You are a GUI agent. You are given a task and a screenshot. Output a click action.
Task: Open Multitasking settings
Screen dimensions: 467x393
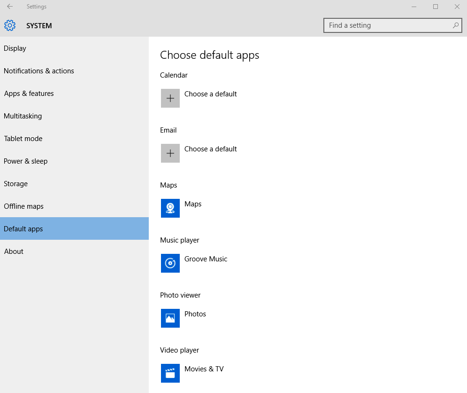pyautogui.click(x=23, y=116)
